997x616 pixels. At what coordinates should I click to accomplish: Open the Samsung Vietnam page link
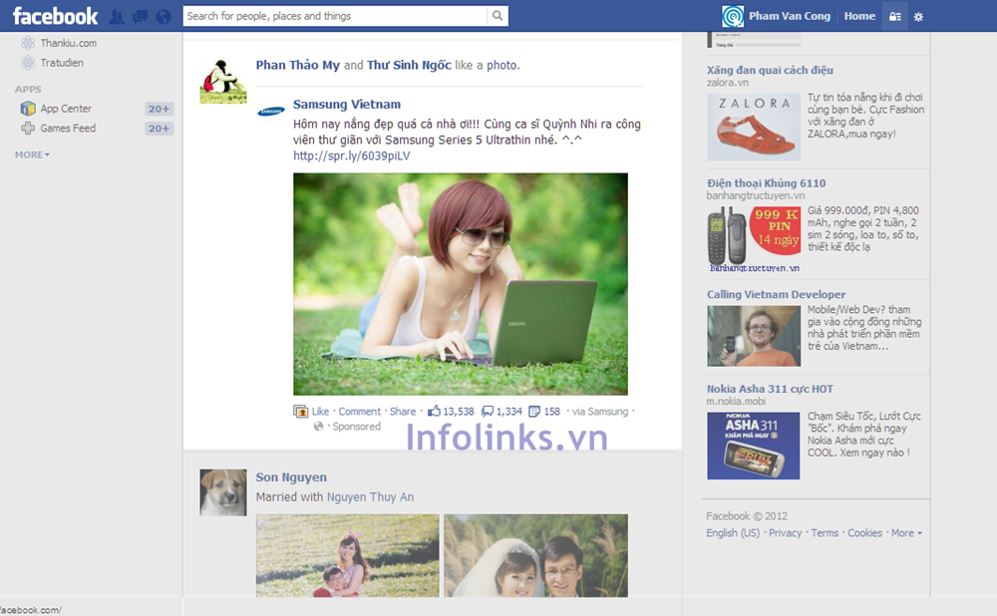[347, 105]
